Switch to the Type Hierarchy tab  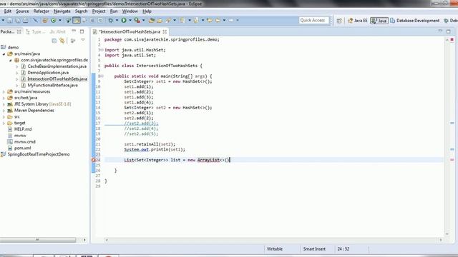click(x=36, y=31)
